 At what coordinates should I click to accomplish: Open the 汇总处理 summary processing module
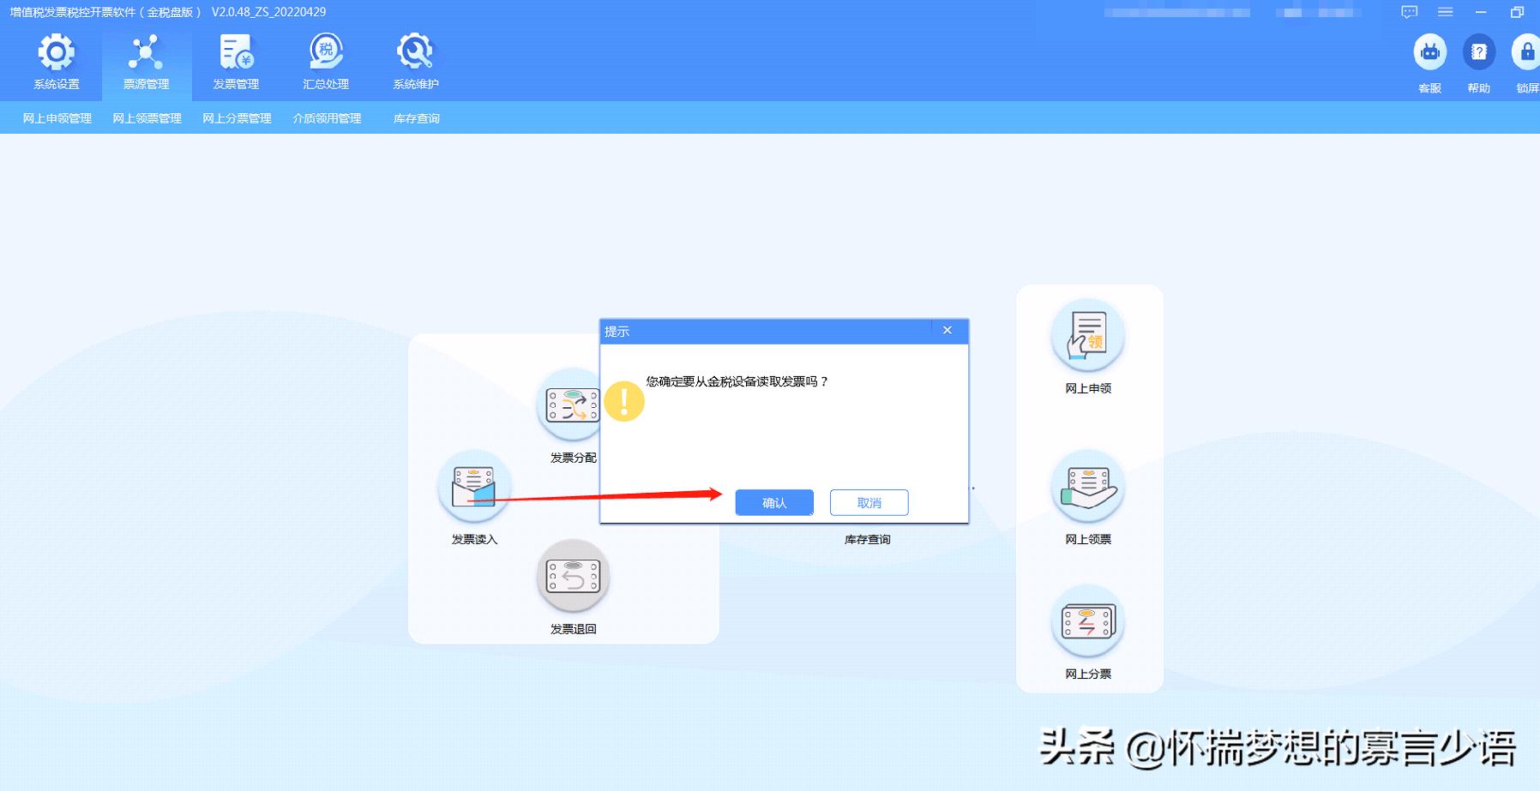326,60
